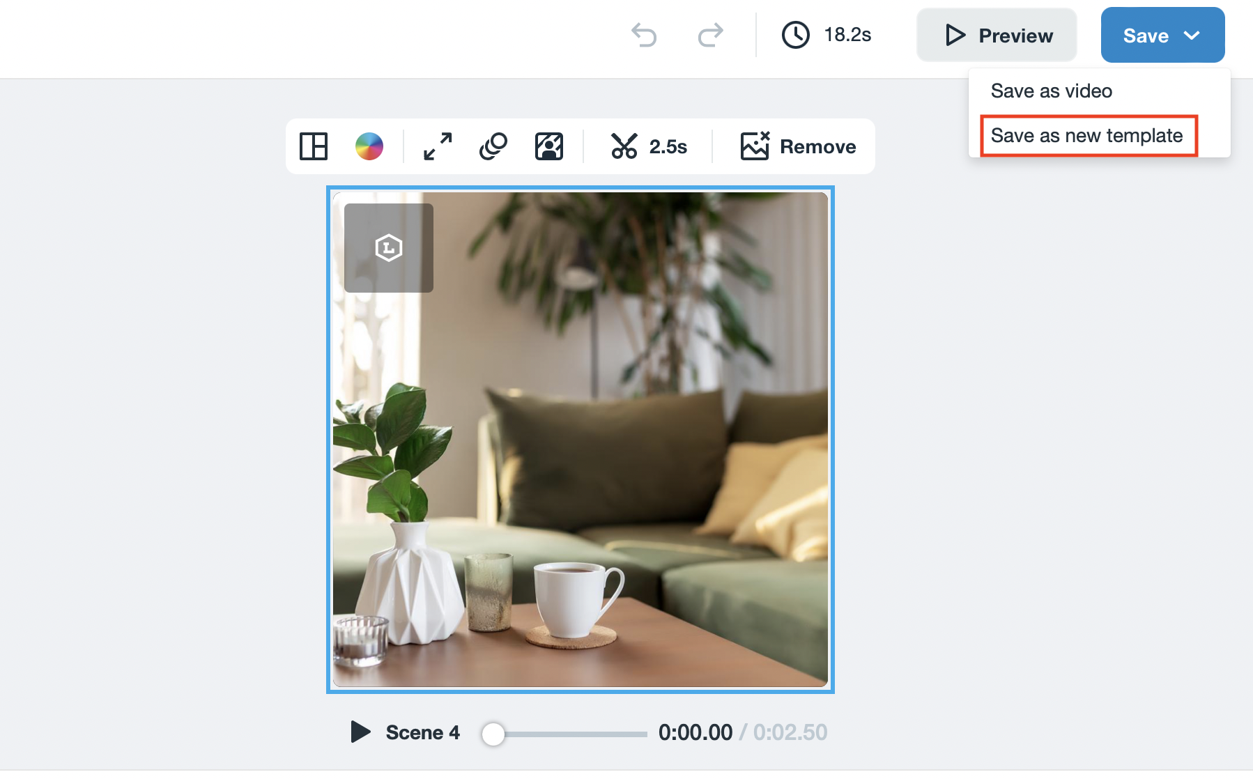
Task: Select the living room scene image
Action: click(x=581, y=440)
